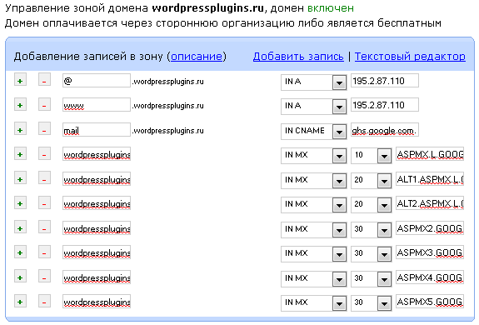This screenshot has height=325, width=479.
Task: Delete the ASPMX.L.GOOG MX record via minus icon
Action: (x=44, y=154)
